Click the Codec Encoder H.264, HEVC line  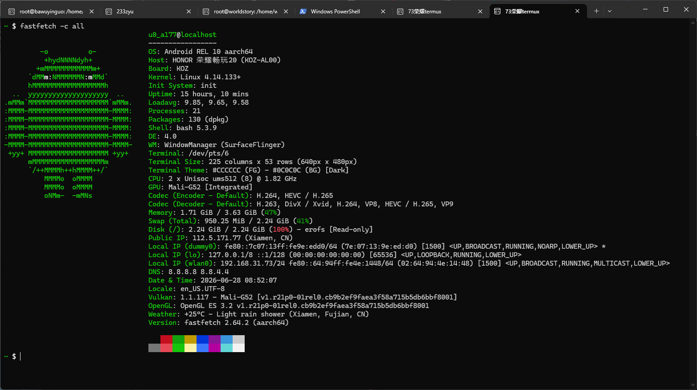tap(241, 196)
